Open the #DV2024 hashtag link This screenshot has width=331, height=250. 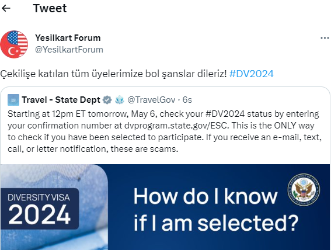point(251,74)
